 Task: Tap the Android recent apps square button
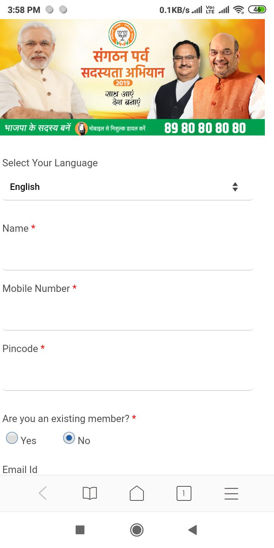tap(80, 530)
